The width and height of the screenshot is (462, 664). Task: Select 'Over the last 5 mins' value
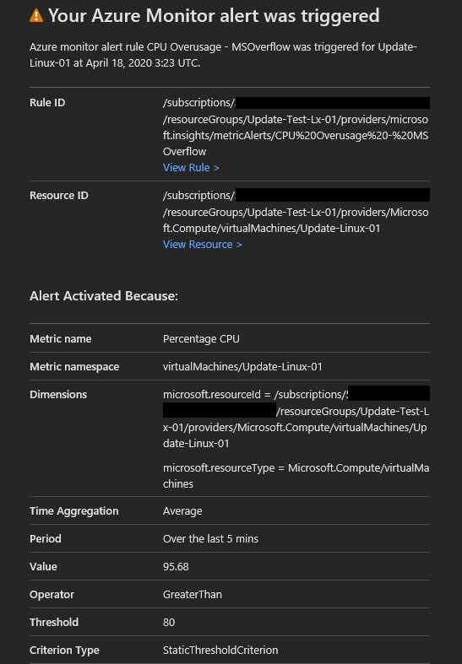210,538
